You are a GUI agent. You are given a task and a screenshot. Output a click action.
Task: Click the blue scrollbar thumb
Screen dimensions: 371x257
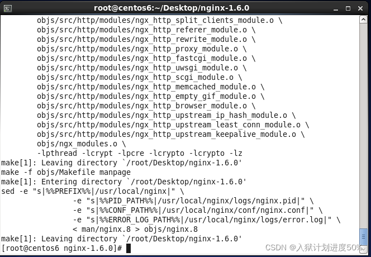(363, 237)
